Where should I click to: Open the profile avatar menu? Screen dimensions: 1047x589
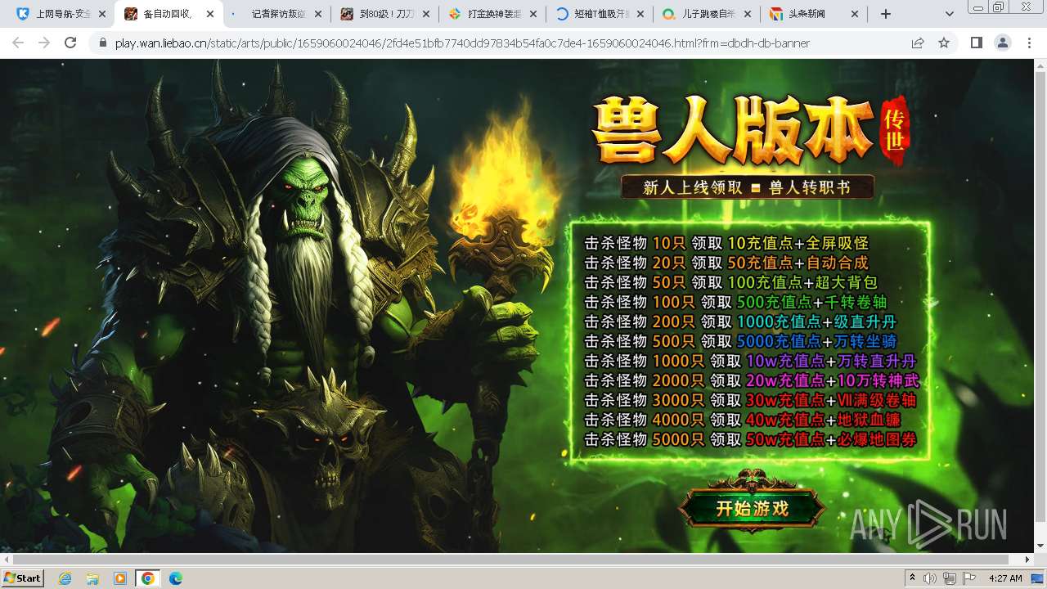(x=1003, y=43)
